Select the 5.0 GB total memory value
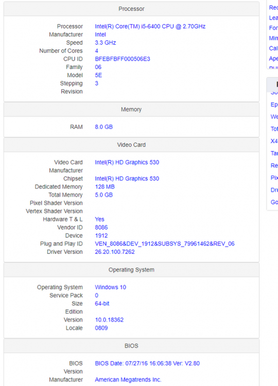The height and width of the screenshot is (386, 278). 103,195
